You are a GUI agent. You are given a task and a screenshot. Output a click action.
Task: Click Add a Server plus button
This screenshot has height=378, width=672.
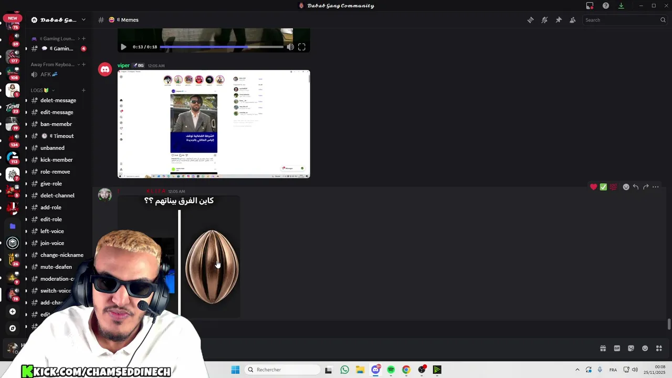[x=13, y=311]
